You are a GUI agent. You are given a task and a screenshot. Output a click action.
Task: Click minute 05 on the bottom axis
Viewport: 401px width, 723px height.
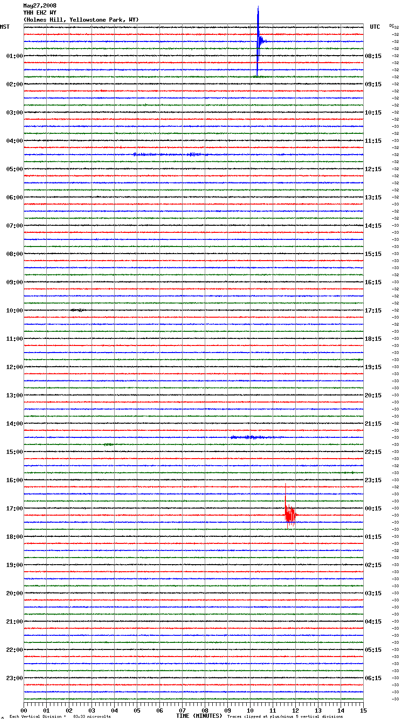coord(137,710)
